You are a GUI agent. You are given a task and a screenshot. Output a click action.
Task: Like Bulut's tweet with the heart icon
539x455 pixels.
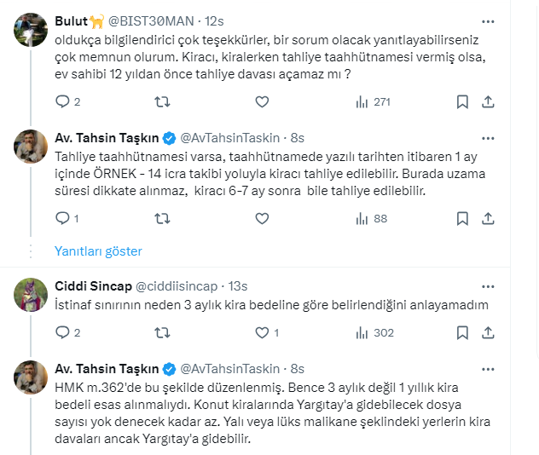262,101
